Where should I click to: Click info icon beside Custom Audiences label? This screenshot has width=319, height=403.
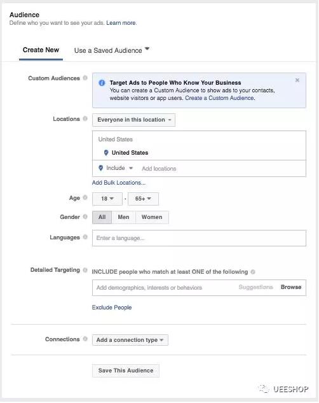click(x=85, y=78)
